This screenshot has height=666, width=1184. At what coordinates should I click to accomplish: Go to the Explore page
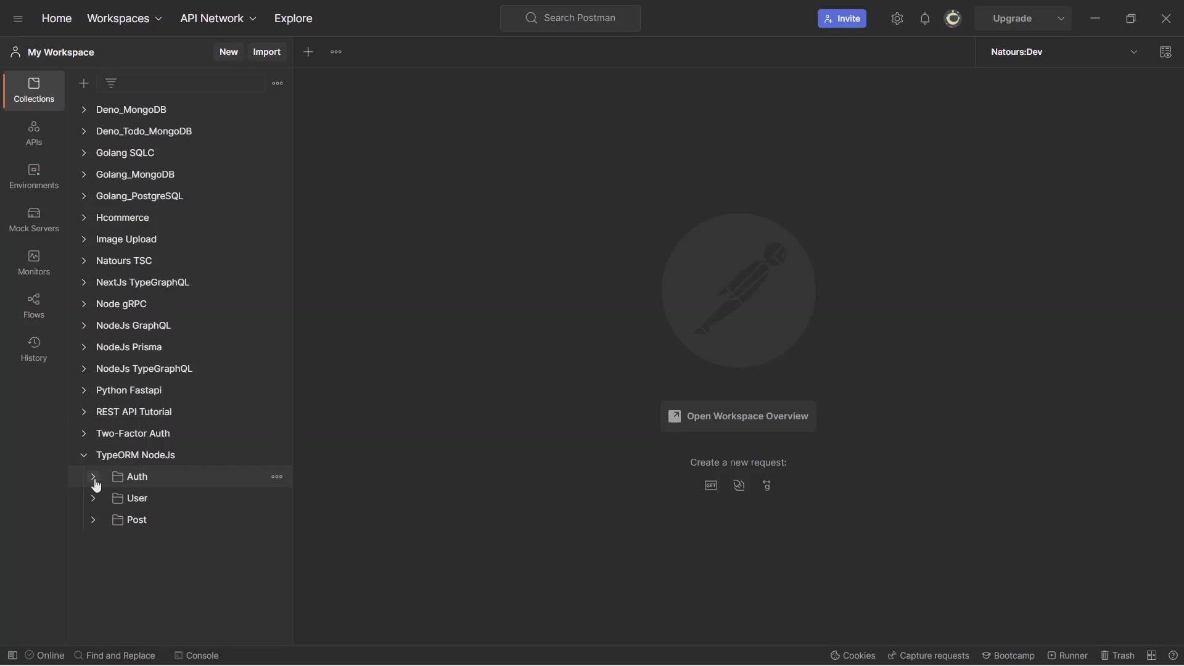(x=294, y=18)
